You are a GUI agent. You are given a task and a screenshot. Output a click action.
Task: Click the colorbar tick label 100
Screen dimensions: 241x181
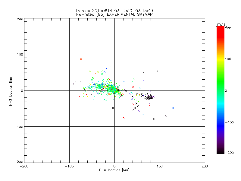click(228, 59)
